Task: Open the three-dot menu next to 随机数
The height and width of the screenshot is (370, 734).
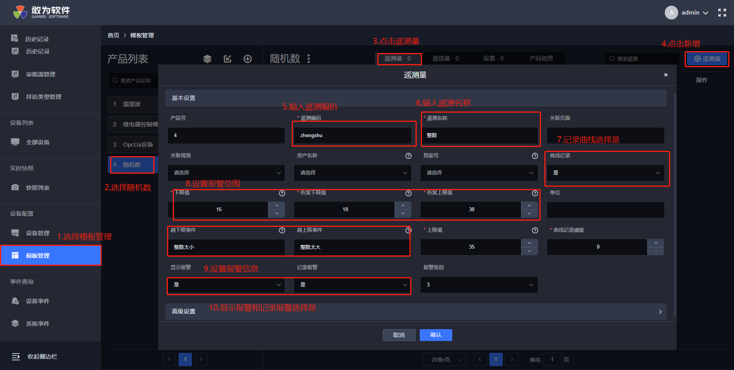Action: click(x=309, y=59)
